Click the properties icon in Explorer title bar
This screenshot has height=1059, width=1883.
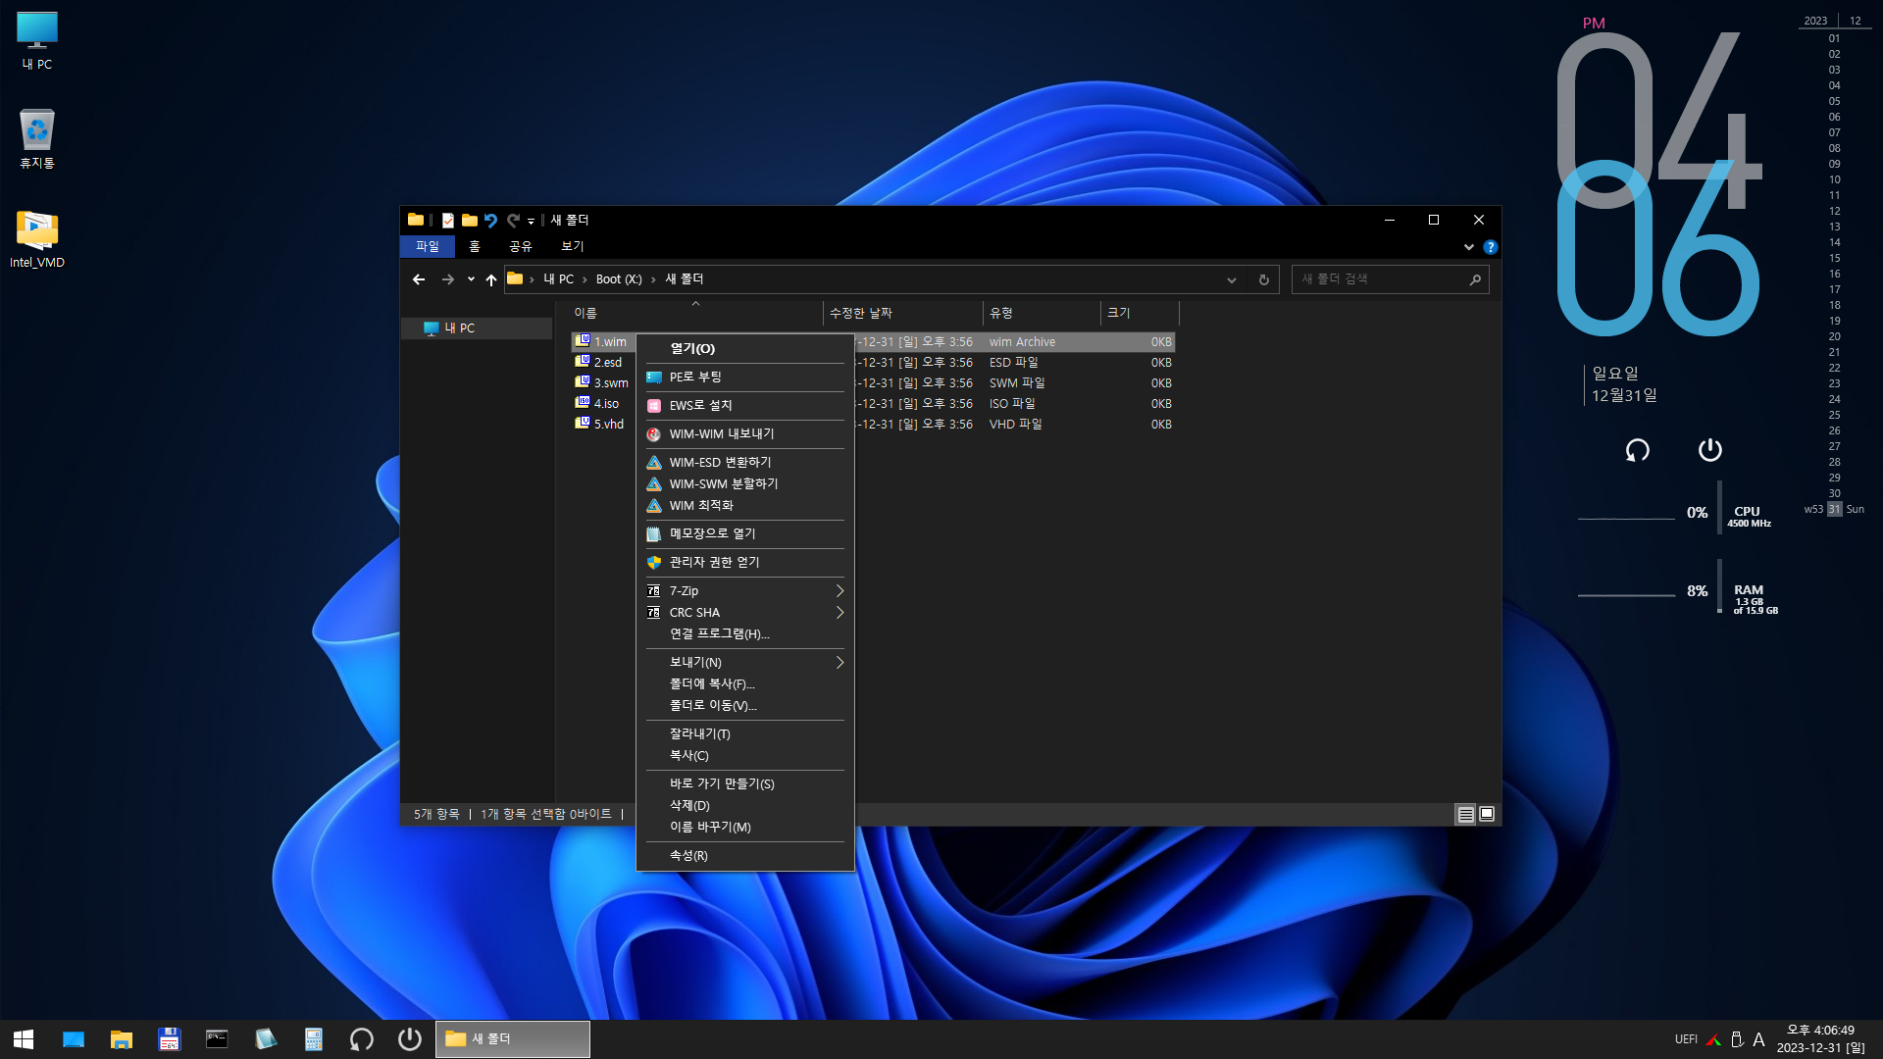(448, 221)
